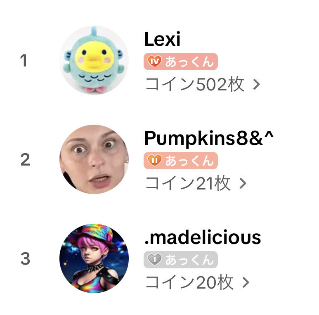This screenshot has height=315, width=319.
Task: Tap the level II heart badge icon
Action: coord(155,160)
